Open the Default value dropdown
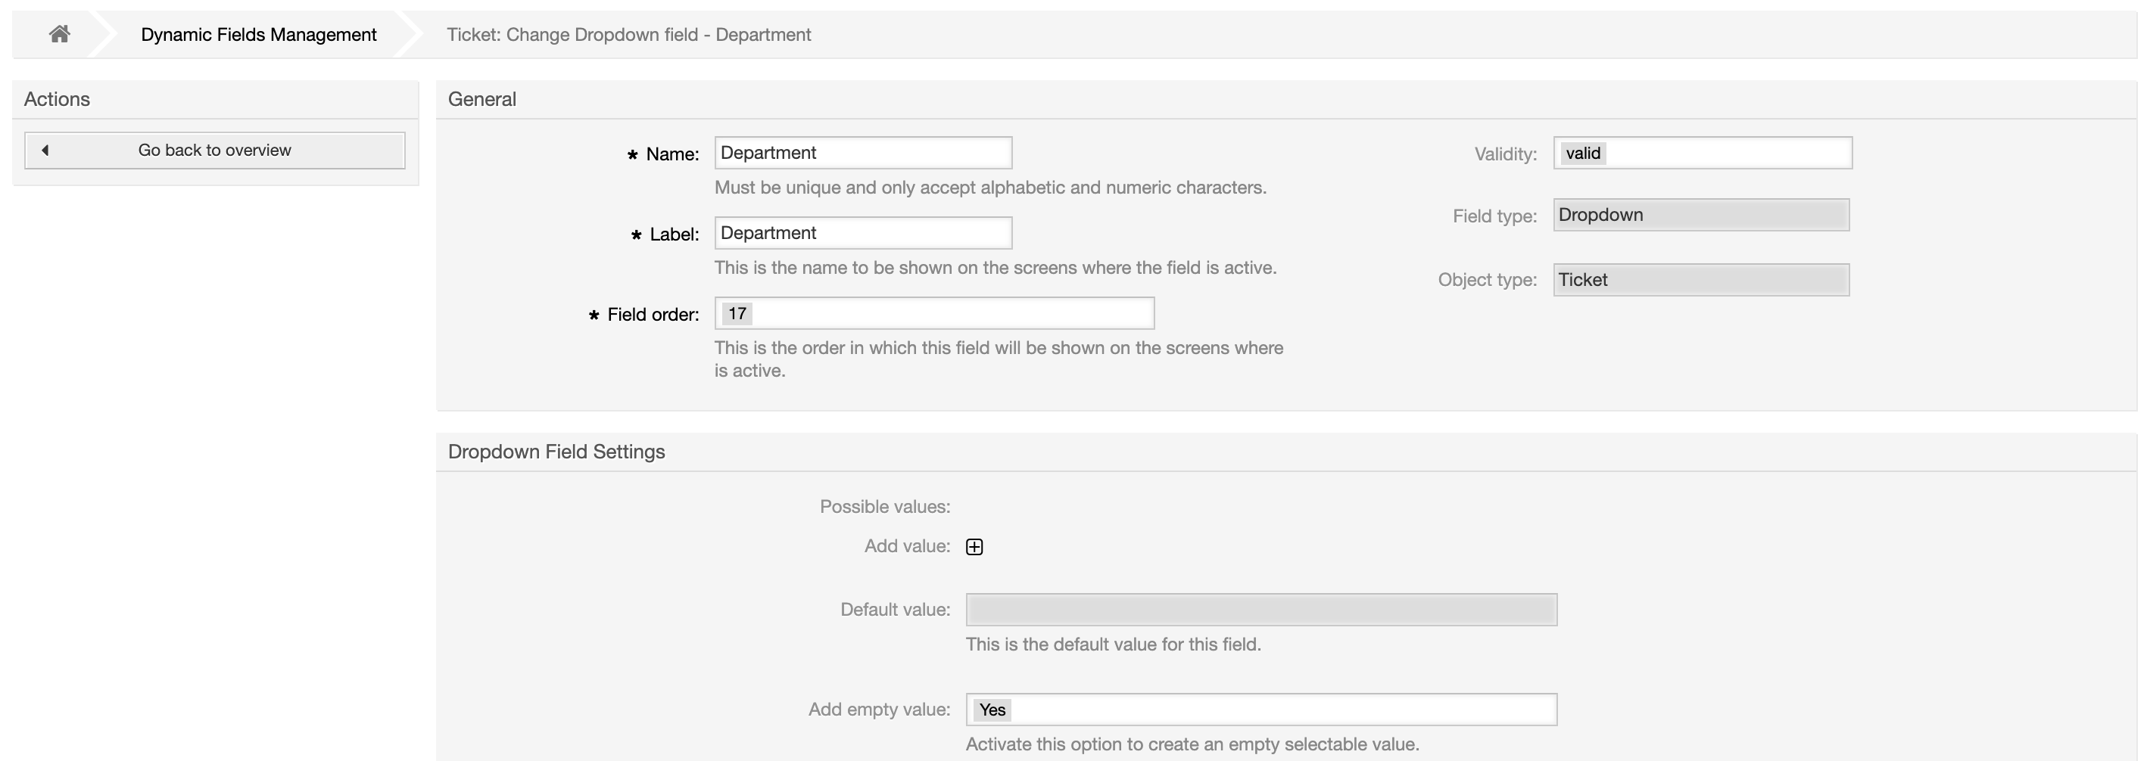The width and height of the screenshot is (2150, 761). pyautogui.click(x=1260, y=610)
